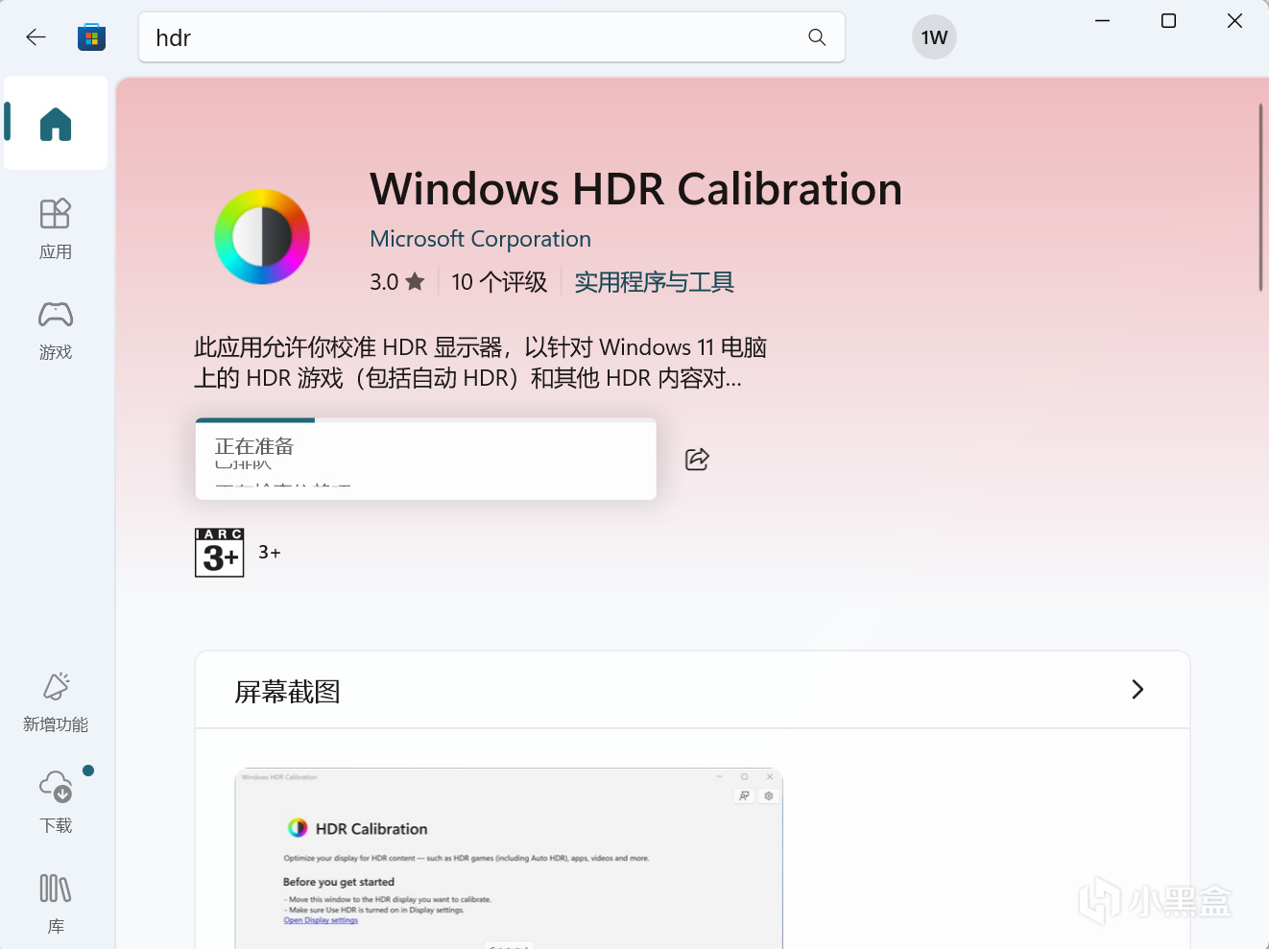
Task: Click the Windows HDR Calibration title
Action: click(636, 189)
